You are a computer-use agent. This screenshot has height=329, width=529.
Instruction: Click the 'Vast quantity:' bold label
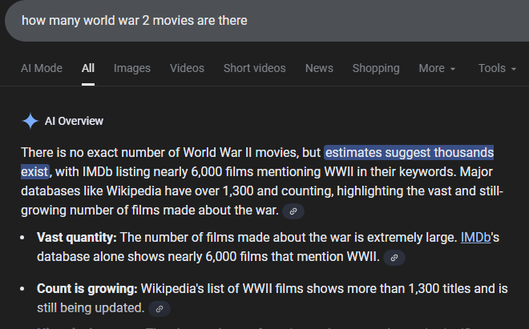click(x=77, y=238)
